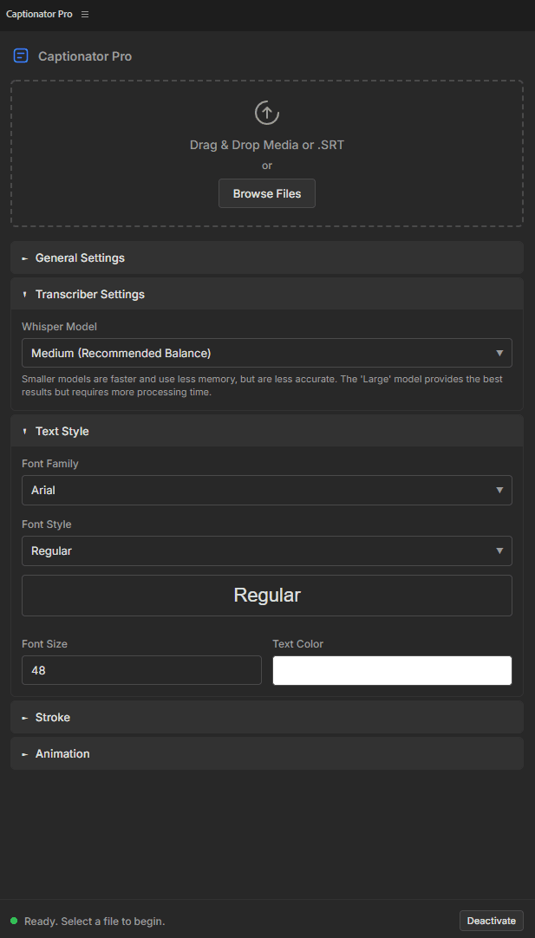This screenshot has width=535, height=938.
Task: Open the Font Family dropdown
Action: tap(267, 490)
